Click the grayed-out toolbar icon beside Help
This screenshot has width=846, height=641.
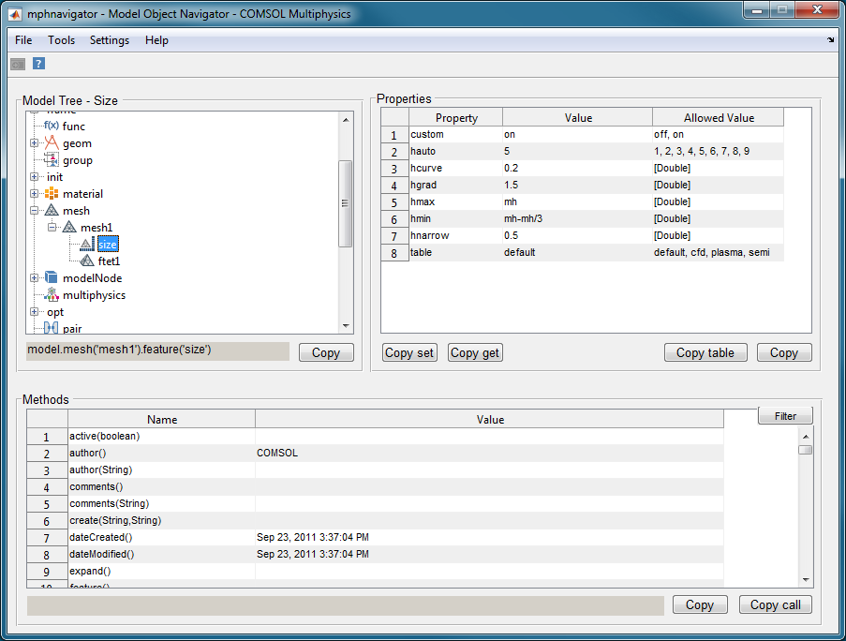(18, 64)
